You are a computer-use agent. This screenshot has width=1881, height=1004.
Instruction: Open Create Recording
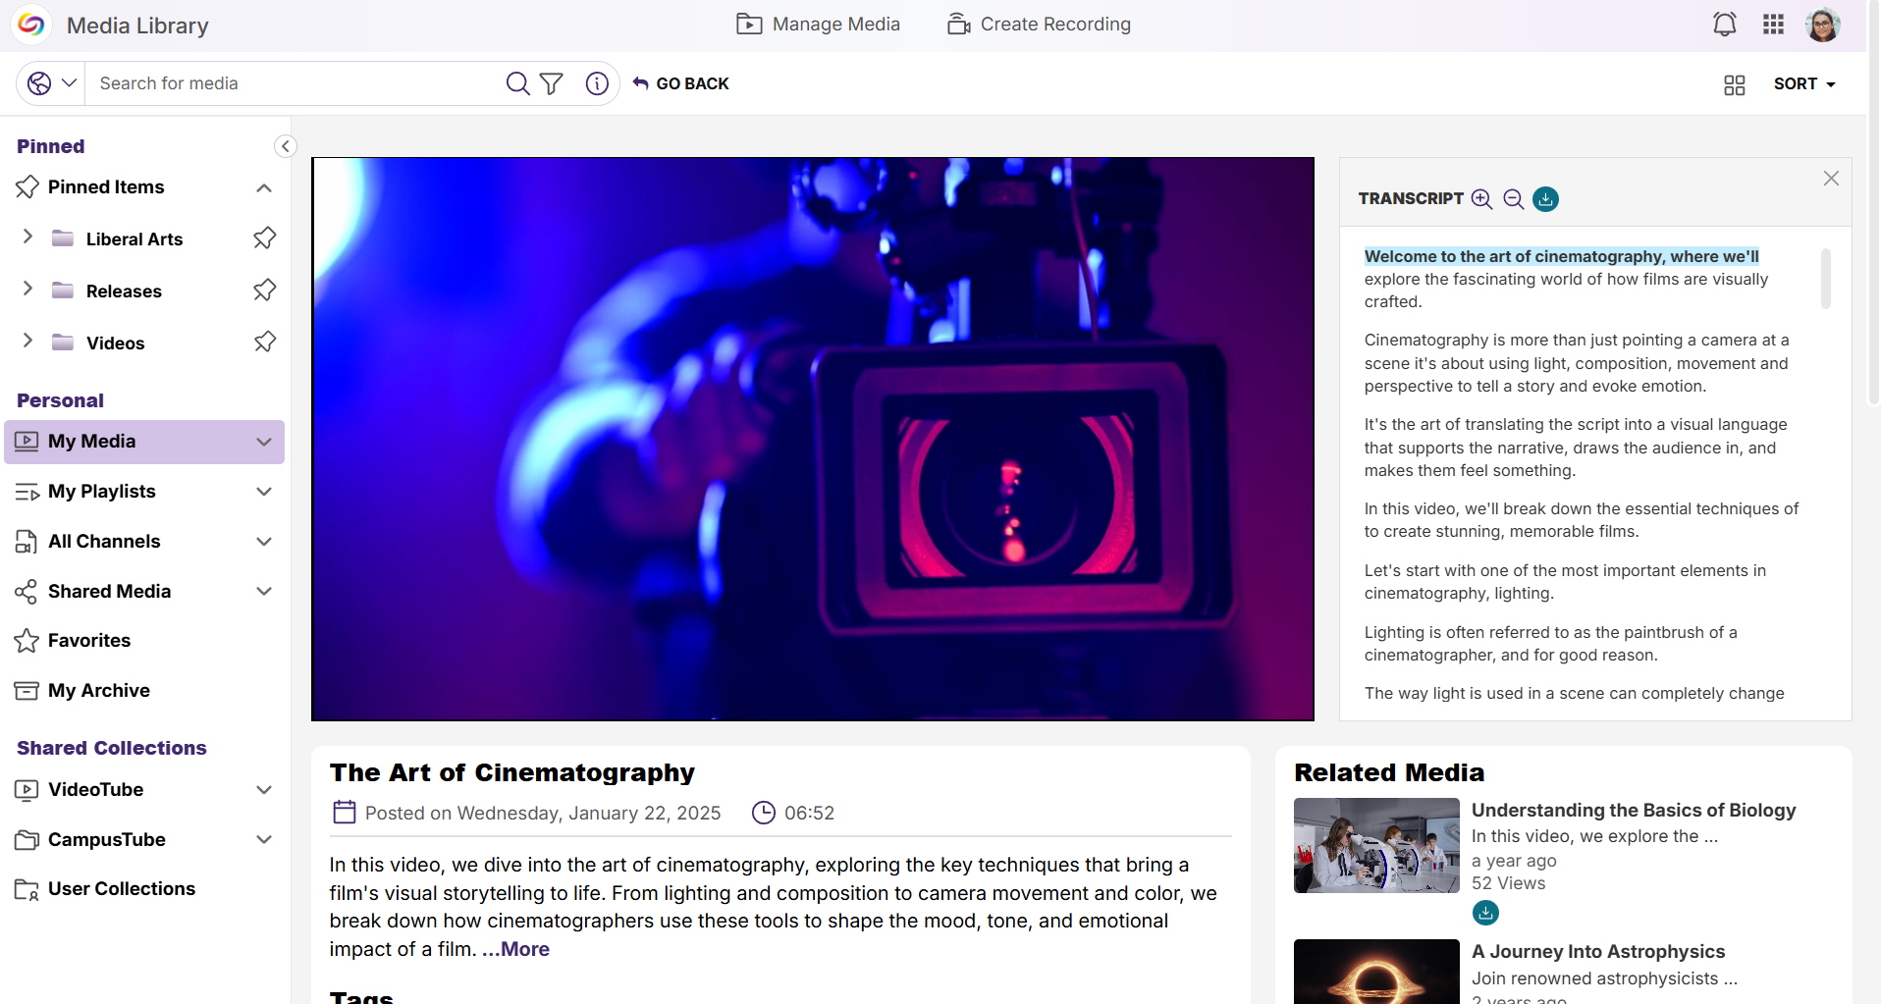click(1039, 25)
